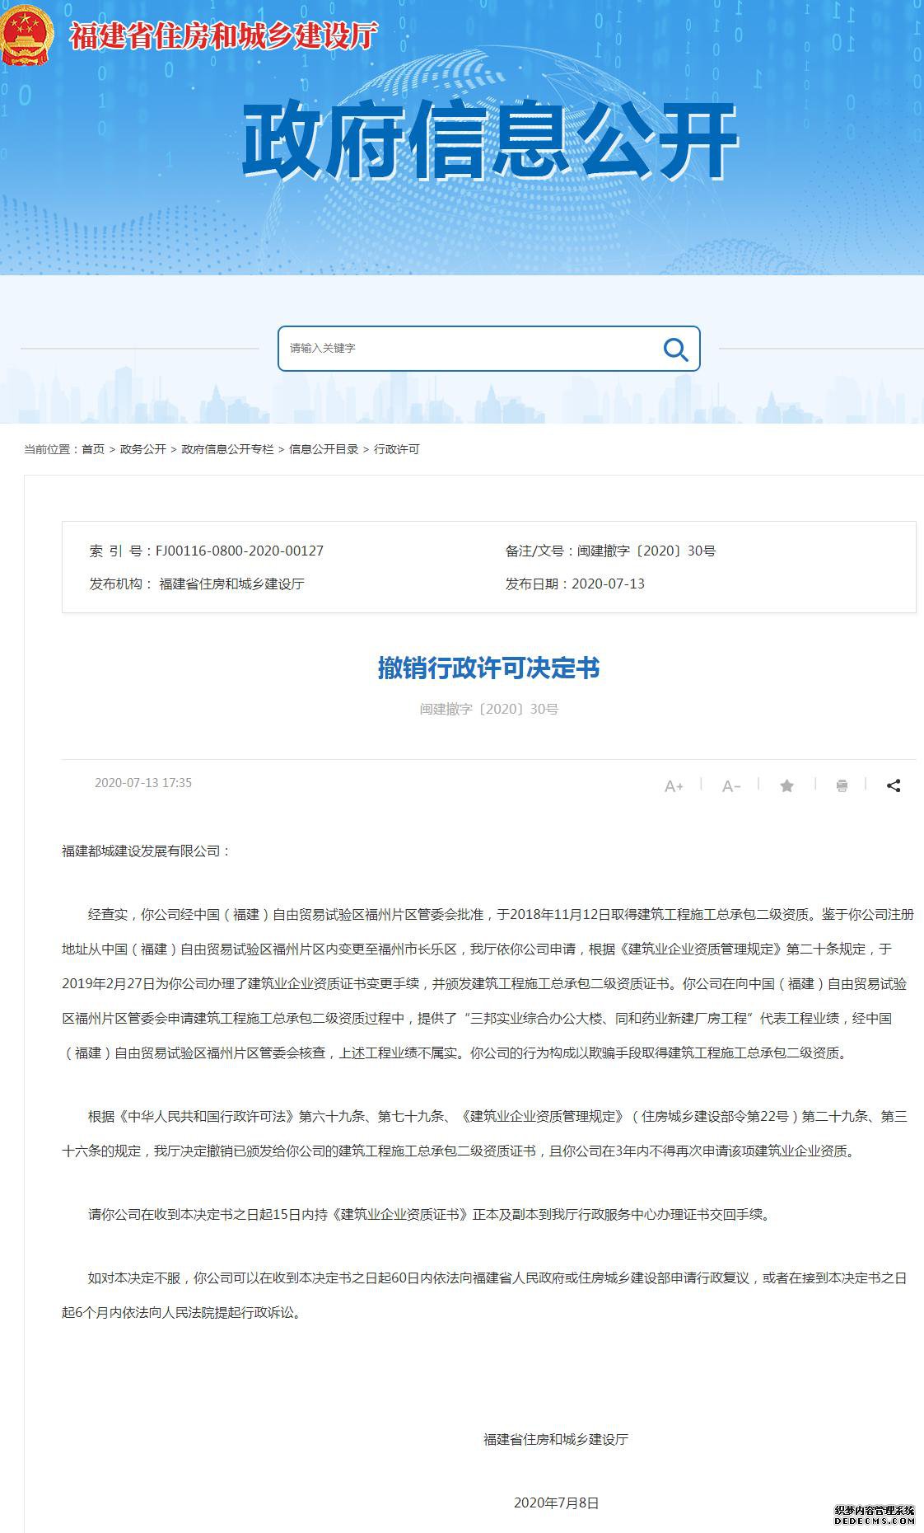Click paragraph starting 根据《中华人民共和国行政许可法》
The width and height of the screenshot is (924, 1533).
485,1133
